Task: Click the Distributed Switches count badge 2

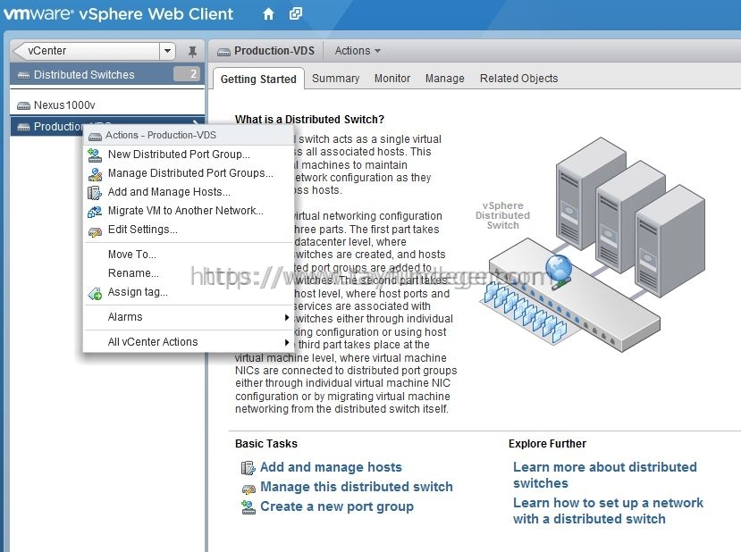Action: 187,74
